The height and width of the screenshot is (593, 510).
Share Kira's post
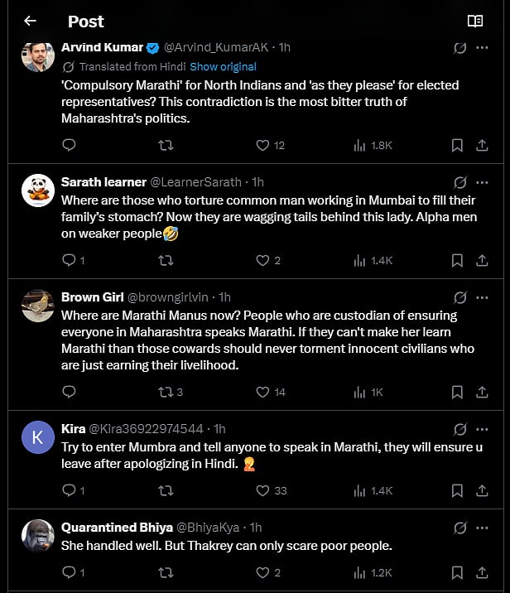tap(482, 490)
